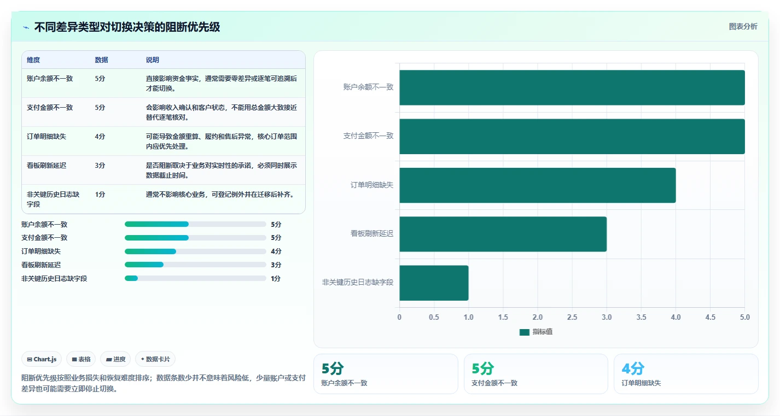
Task: Click the description starting 会影响收入确认
Action: [x=222, y=113]
